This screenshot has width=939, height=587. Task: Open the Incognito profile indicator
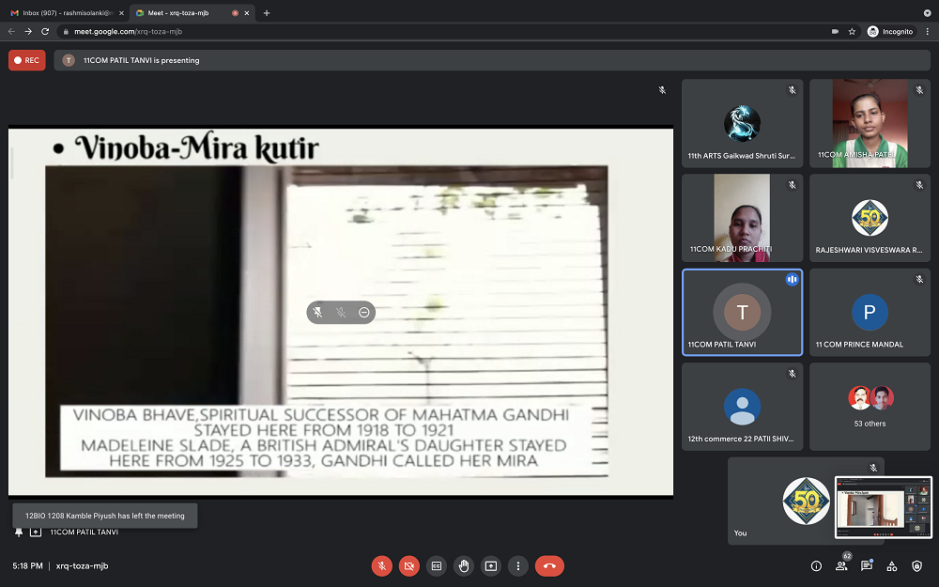point(890,31)
